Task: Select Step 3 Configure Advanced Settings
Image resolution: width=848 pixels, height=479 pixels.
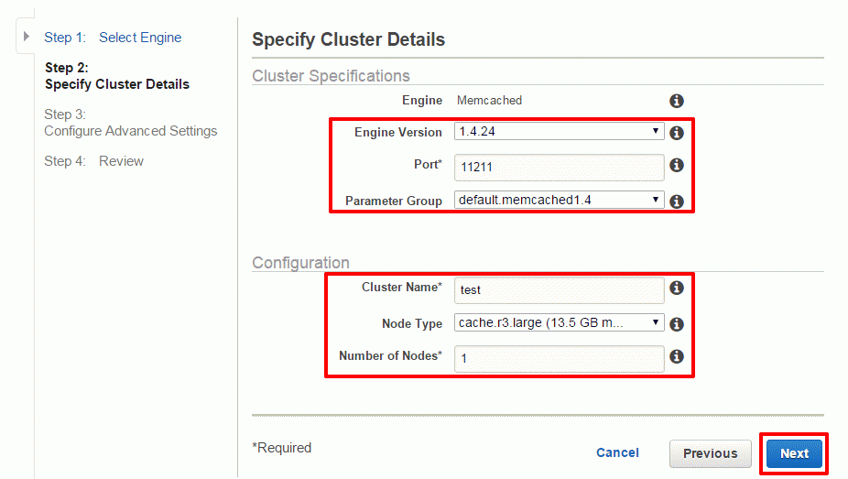Action: pos(130,123)
